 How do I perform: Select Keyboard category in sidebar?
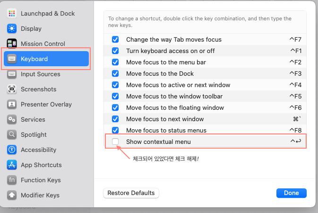pos(46,59)
